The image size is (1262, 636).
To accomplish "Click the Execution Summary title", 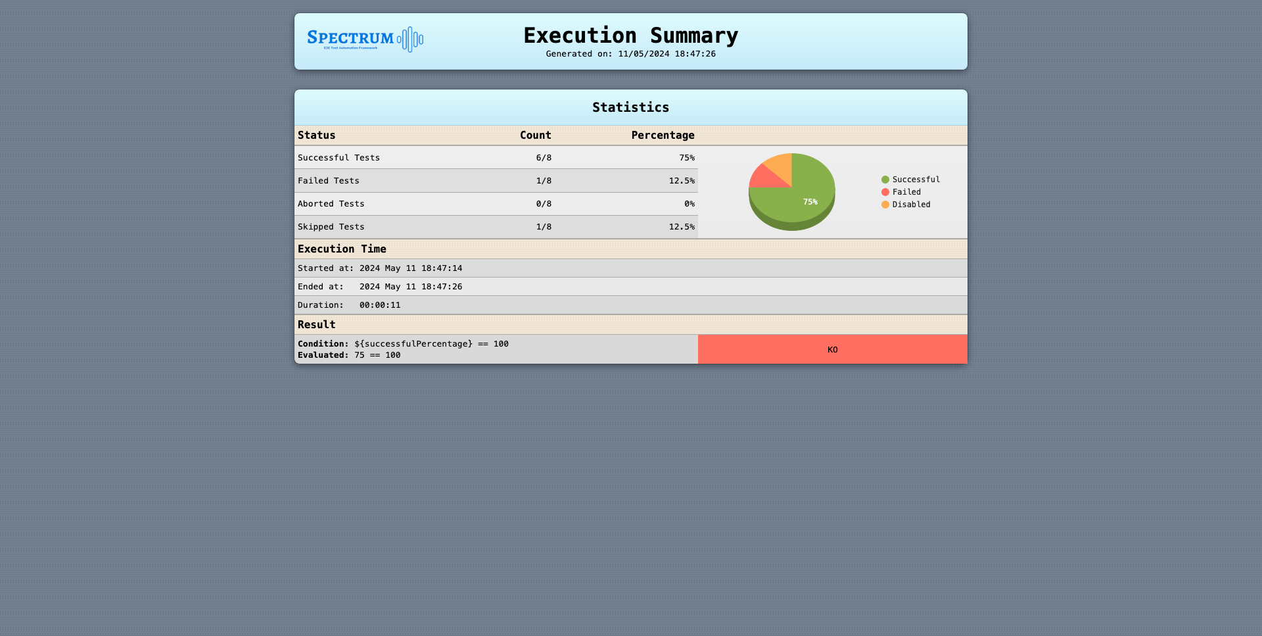I will (x=631, y=35).
